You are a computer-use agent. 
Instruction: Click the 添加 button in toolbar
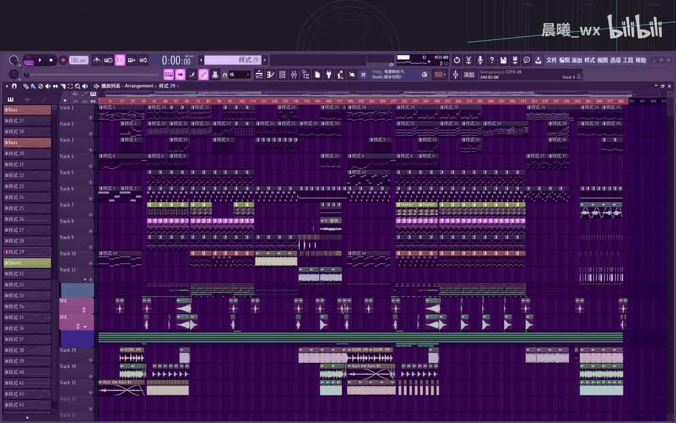469,75
